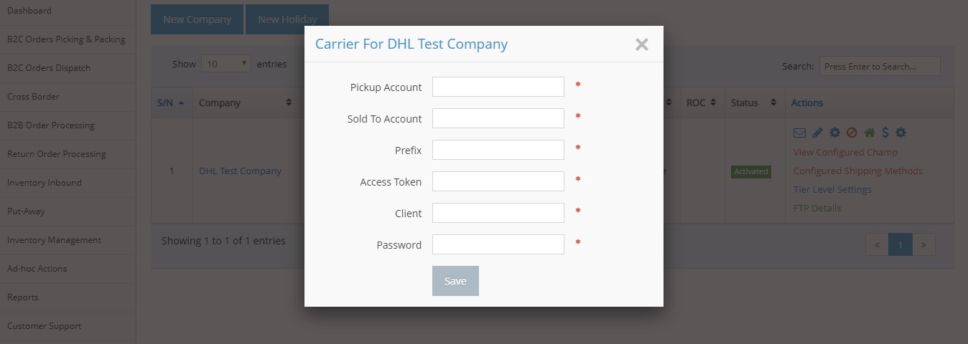Image resolution: width=968 pixels, height=344 pixels.
Task: Click the green house icon in Actions
Action: point(870,133)
